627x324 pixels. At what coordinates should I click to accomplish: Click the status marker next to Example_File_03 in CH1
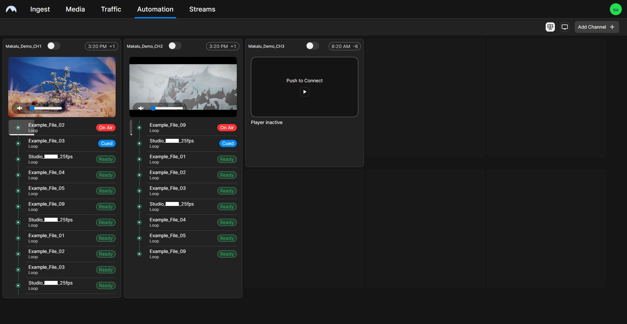click(x=18, y=143)
